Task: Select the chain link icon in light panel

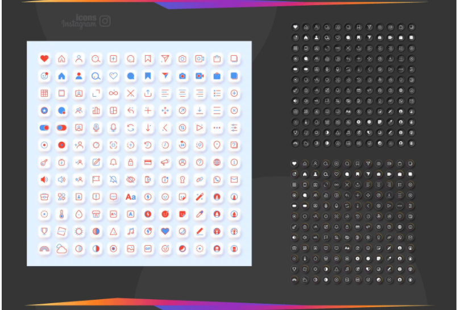Action: pos(200,180)
